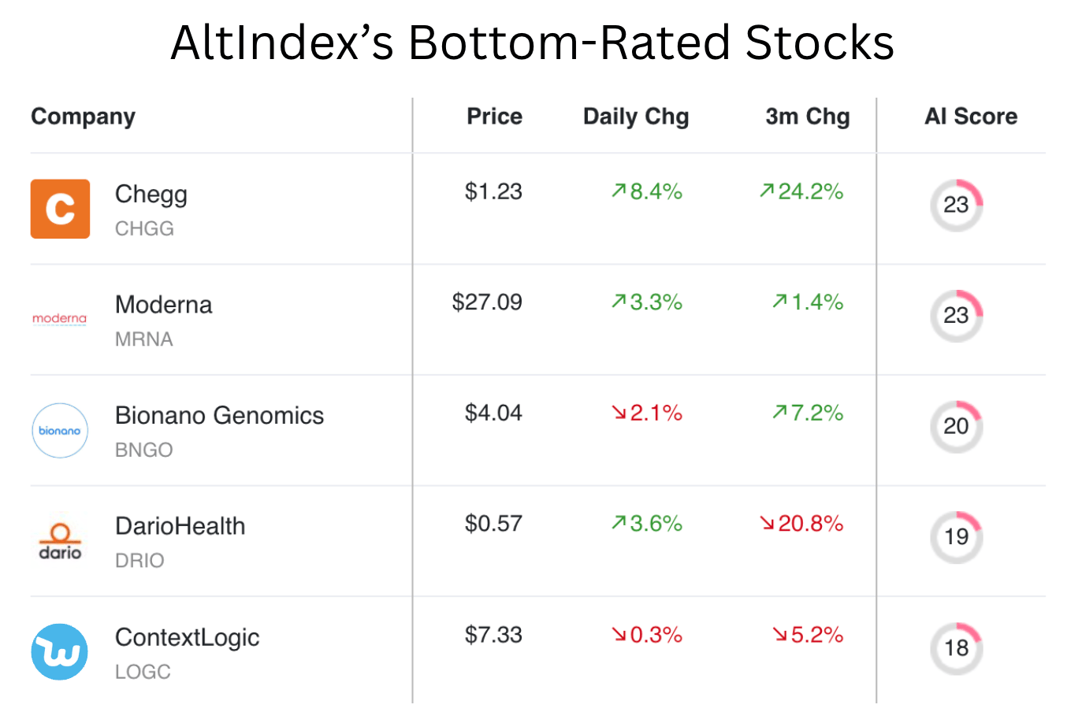The width and height of the screenshot is (1067, 723).
Task: Click Moderna's AI Score gauge showing 23
Action: (x=957, y=316)
